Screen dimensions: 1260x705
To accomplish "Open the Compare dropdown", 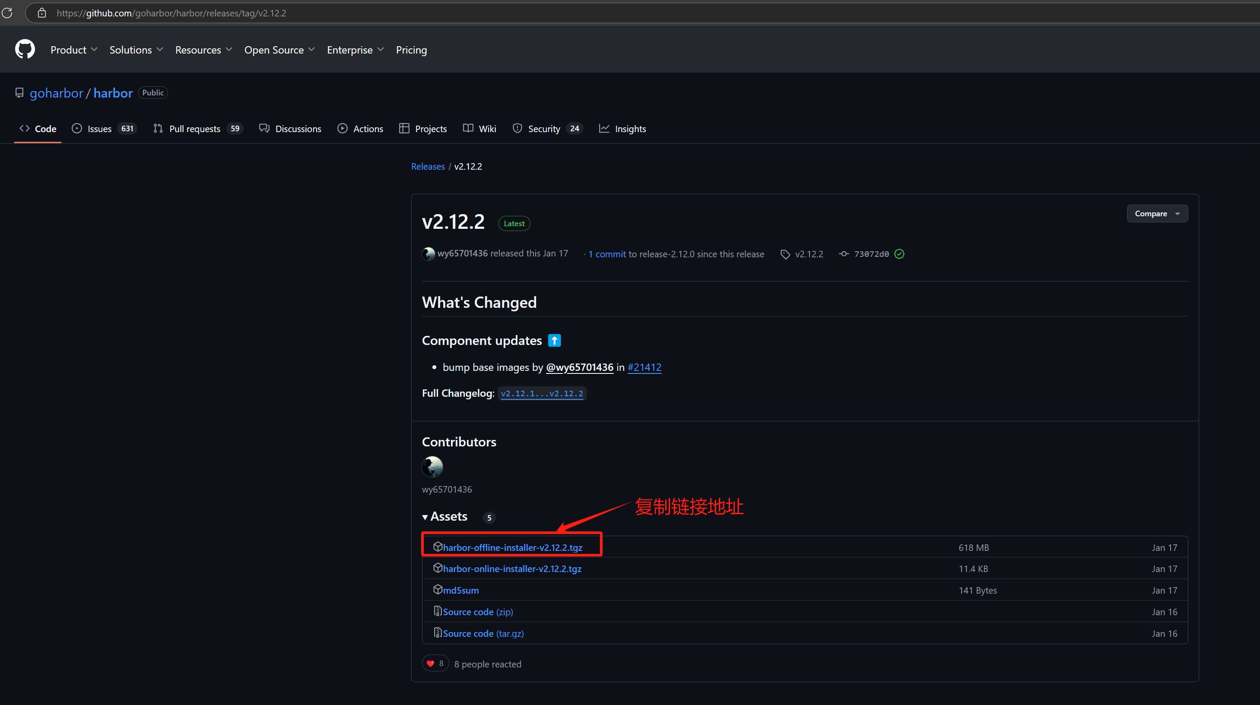I will pyautogui.click(x=1157, y=214).
